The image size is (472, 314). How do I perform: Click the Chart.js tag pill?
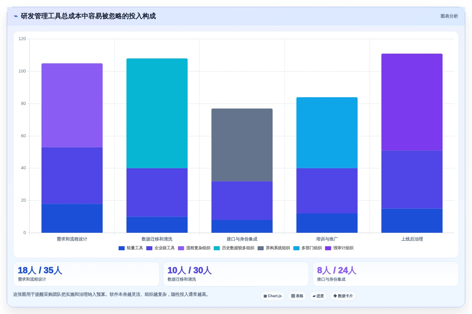[x=273, y=296]
